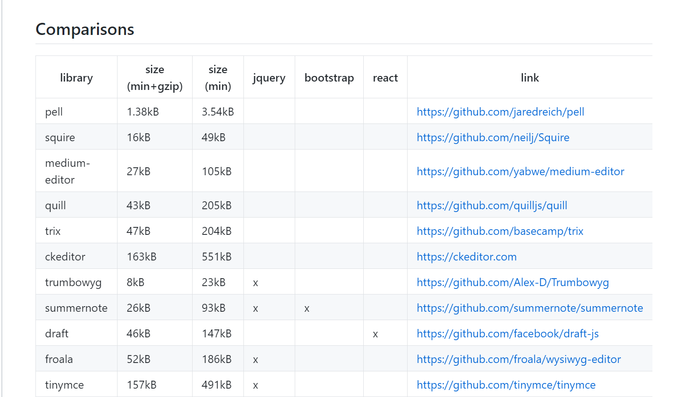Click the jquery x mark for summernote

(x=256, y=309)
